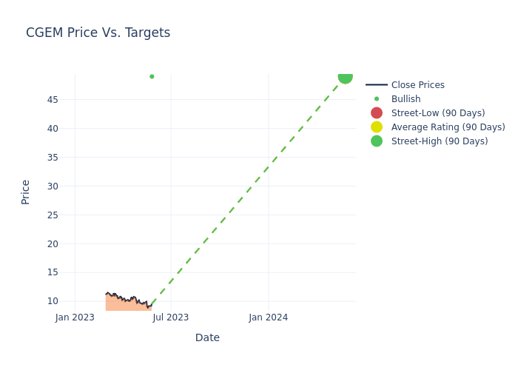Click the small green Bullish legend dot

[x=377, y=99]
